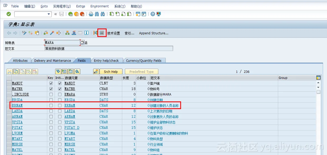Screen dimensions: 327x155
Task: Click the 技术设置 button
Action: coord(113,33)
